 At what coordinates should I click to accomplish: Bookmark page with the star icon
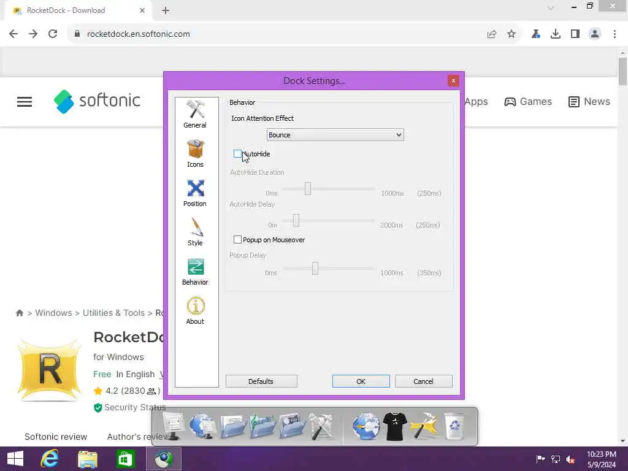click(x=511, y=34)
